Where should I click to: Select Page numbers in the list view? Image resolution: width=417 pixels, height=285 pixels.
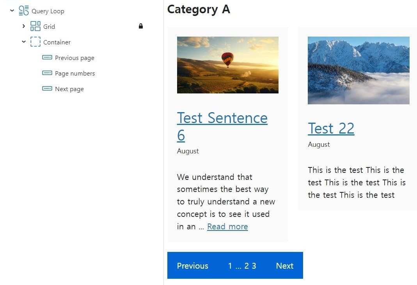click(x=75, y=74)
